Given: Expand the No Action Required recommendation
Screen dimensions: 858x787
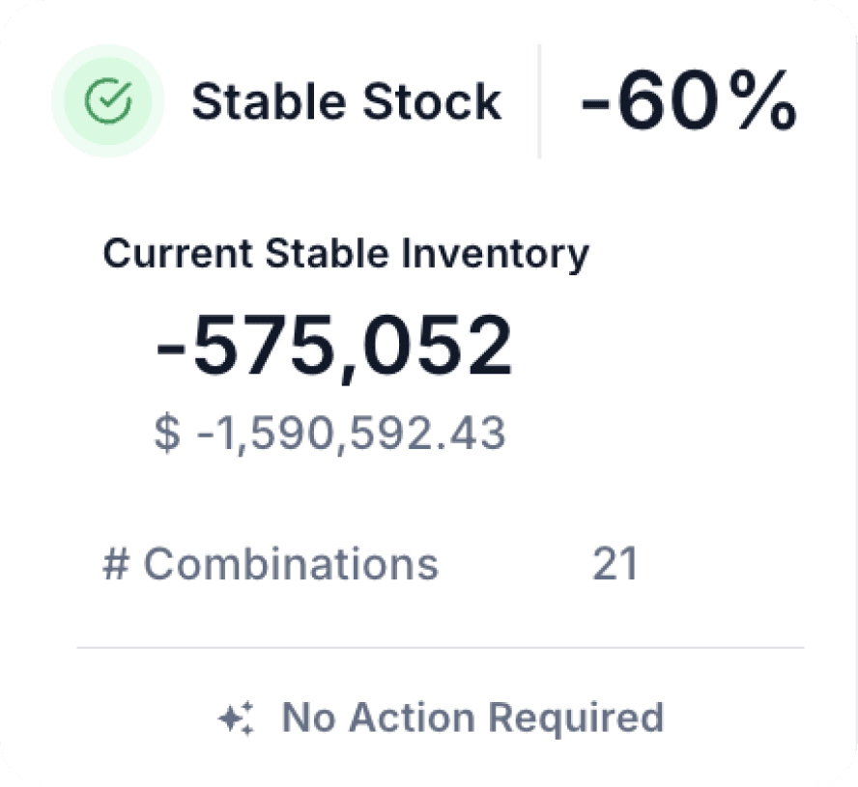Looking at the screenshot, I should point(473,717).
